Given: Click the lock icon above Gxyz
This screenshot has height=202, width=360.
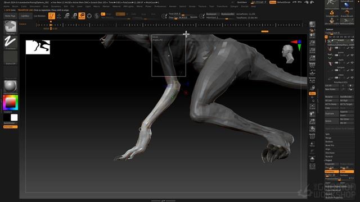Looking at the screenshot, I should (x=312, y=88).
